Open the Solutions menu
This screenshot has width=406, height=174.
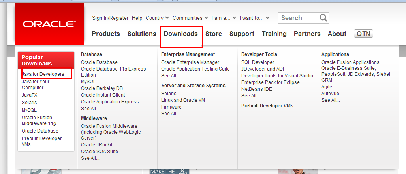tap(142, 34)
